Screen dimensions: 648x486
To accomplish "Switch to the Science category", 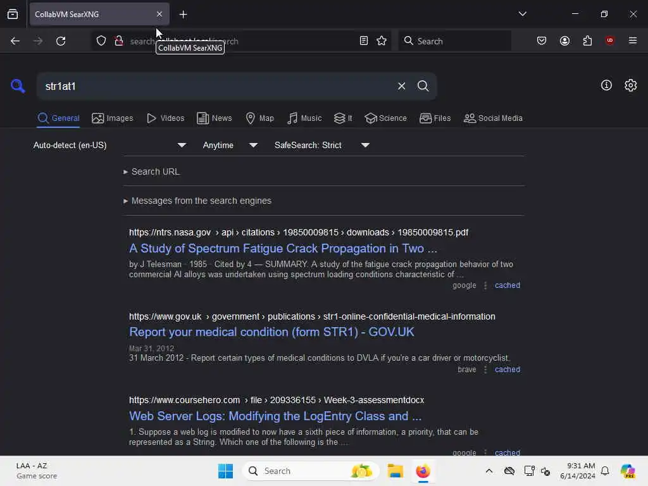I will [x=385, y=118].
